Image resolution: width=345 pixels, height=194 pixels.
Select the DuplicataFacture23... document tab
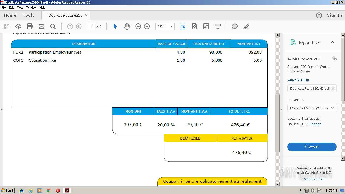click(65, 15)
